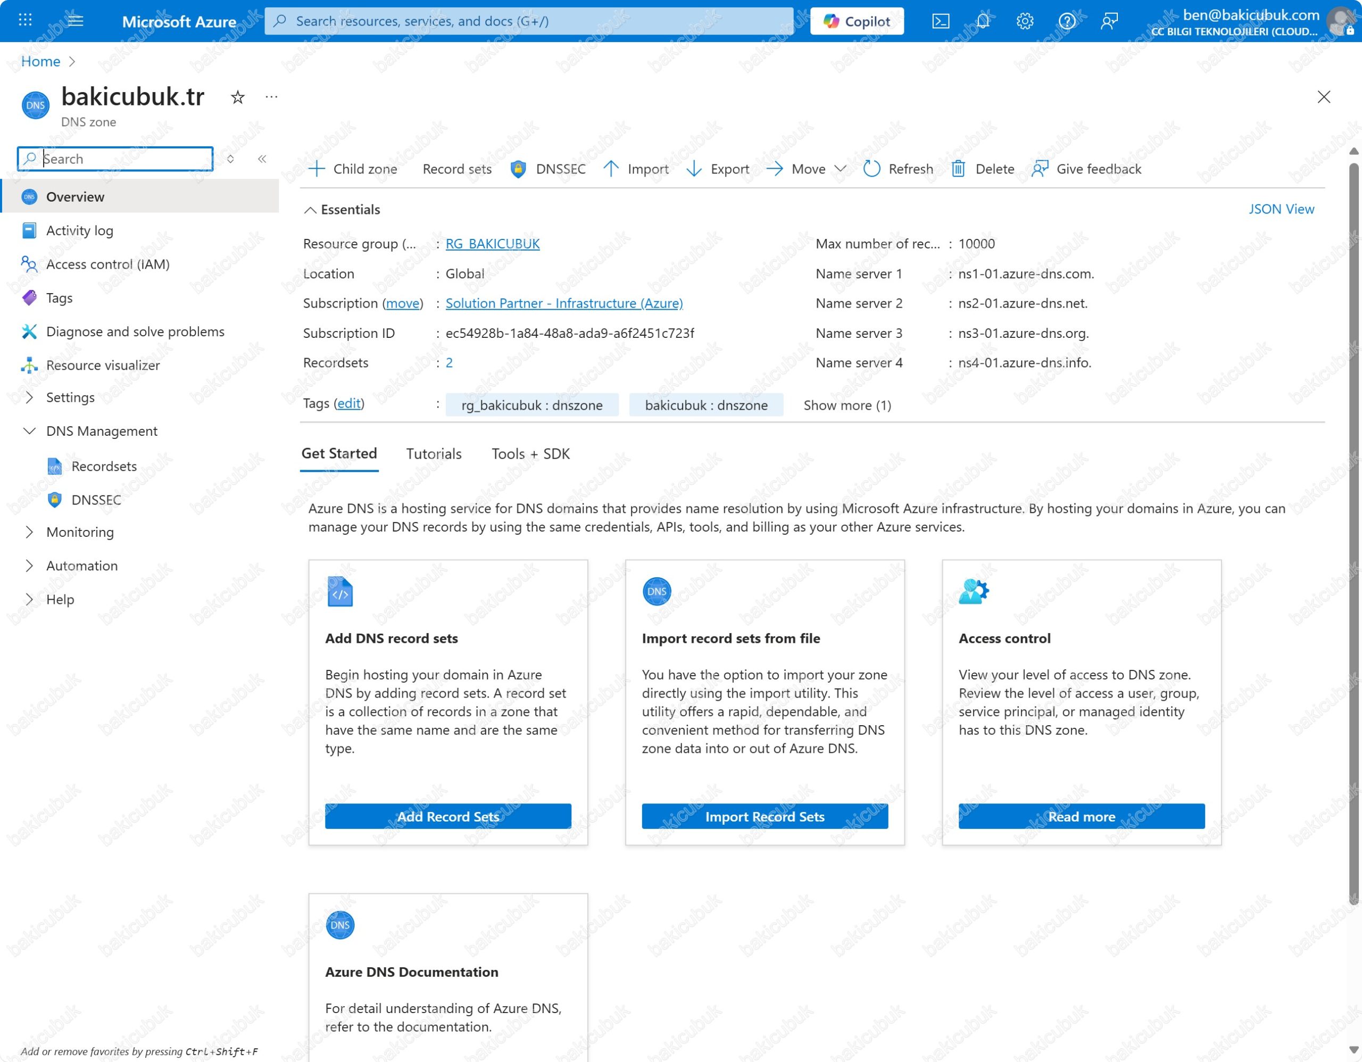This screenshot has height=1062, width=1362.
Task: Collapse the left sidebar menu
Action: [262, 159]
